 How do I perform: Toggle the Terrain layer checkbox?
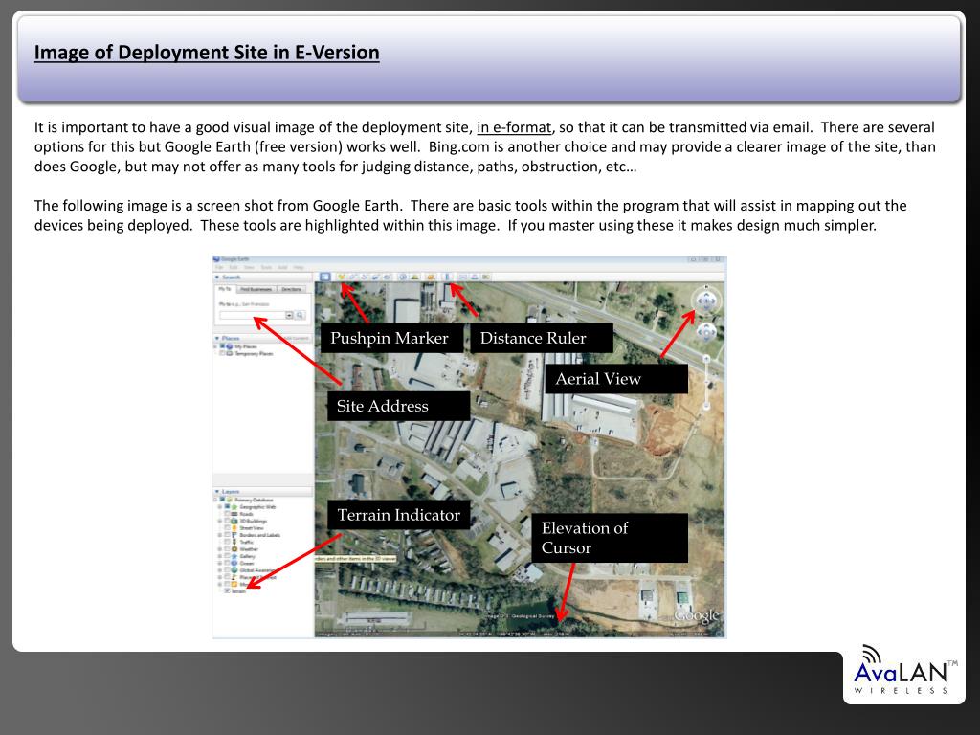tap(227, 591)
